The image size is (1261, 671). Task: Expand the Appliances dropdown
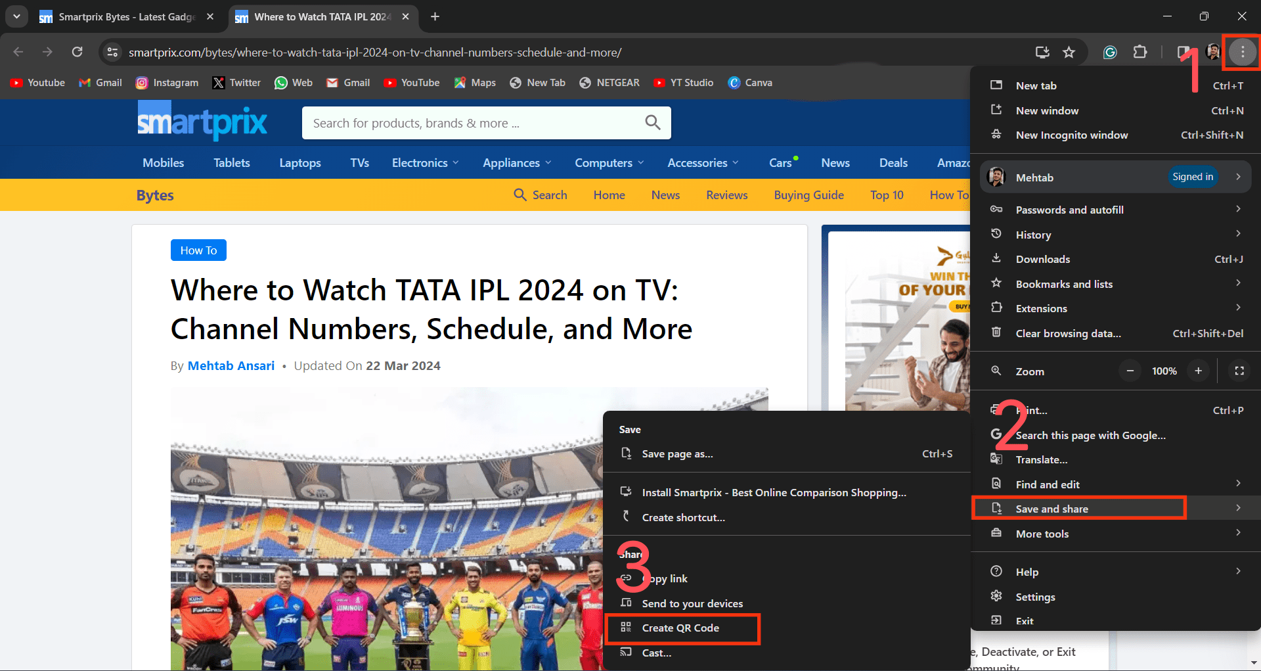pyautogui.click(x=517, y=163)
